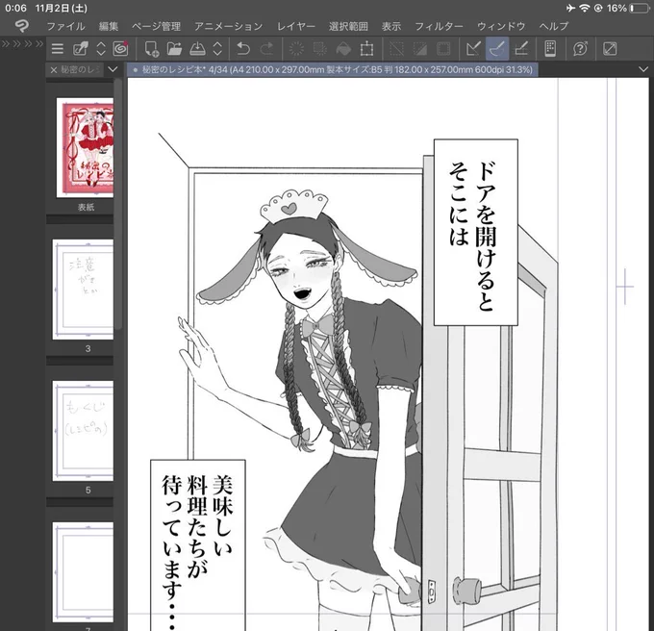Redo the last undone action
The height and width of the screenshot is (631, 654).
266,49
